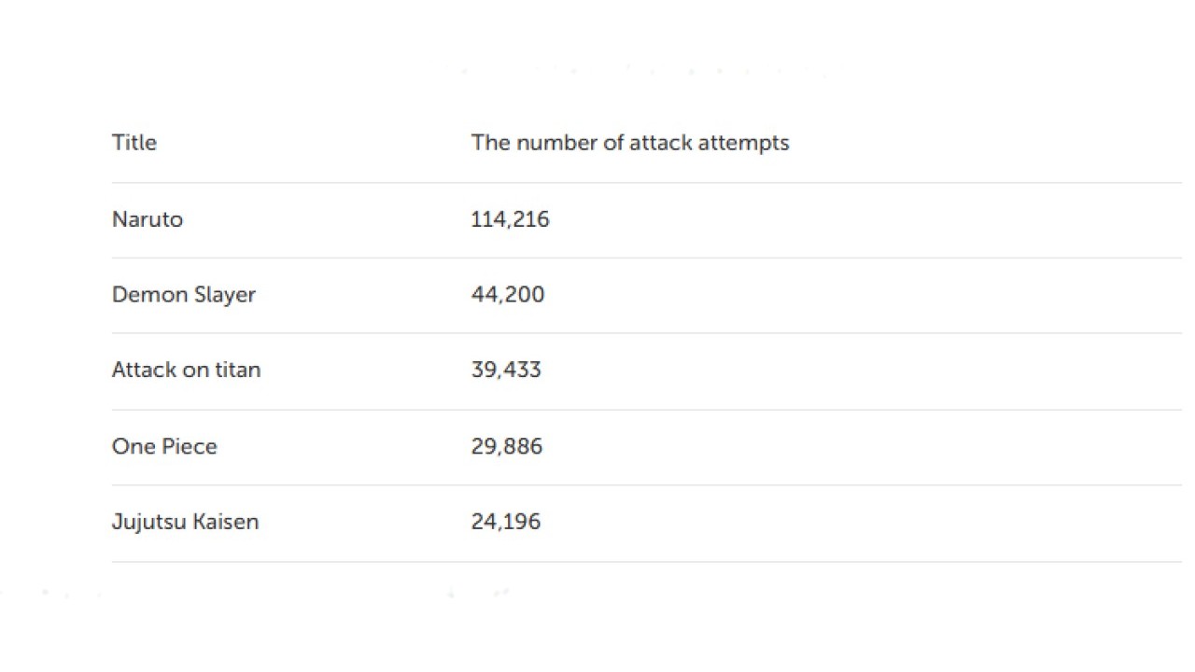Select the Naruto title cell
This screenshot has width=1195, height=672.
click(x=148, y=219)
